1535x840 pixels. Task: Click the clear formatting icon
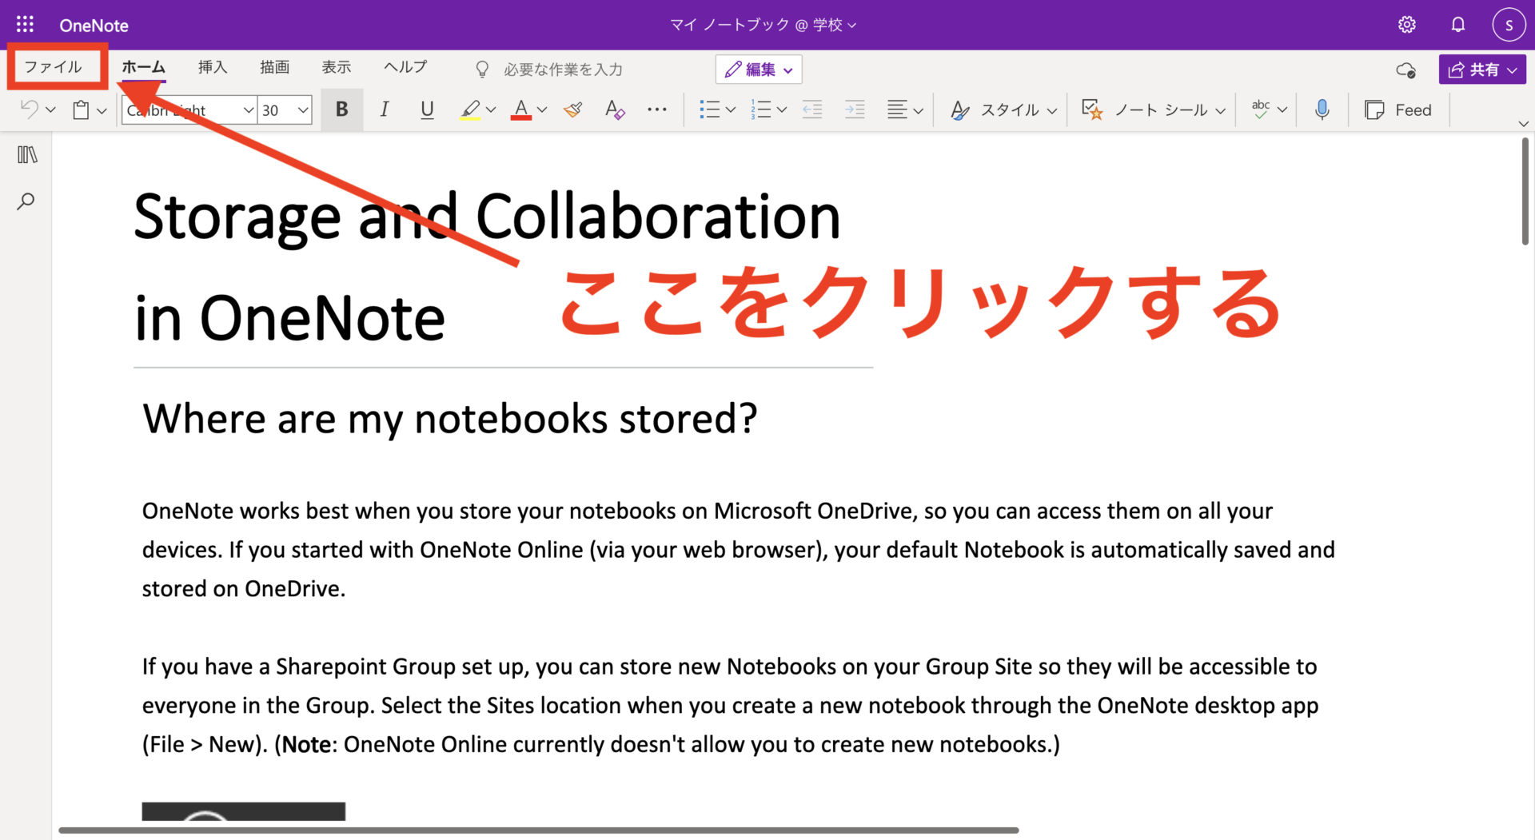(x=615, y=109)
